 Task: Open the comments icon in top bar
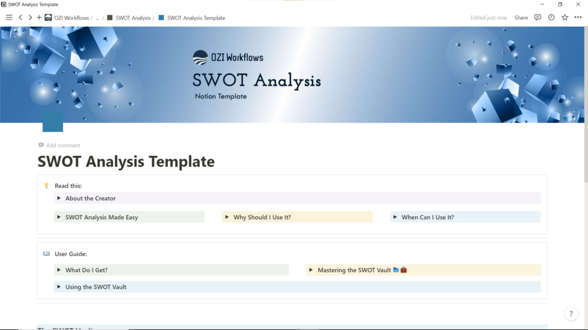538,18
